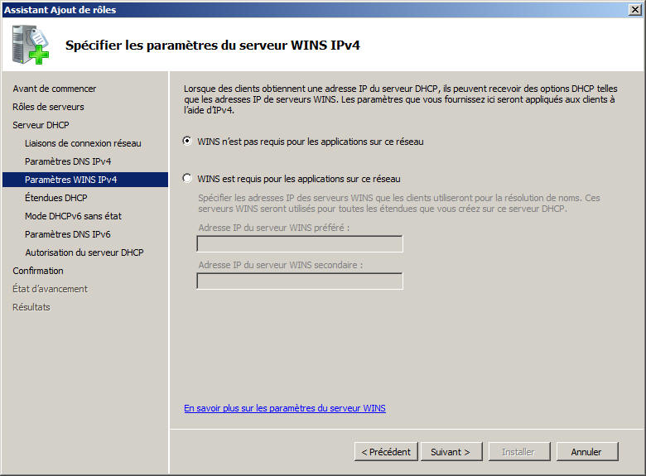Open 'Avant de commencer' step

(54, 89)
